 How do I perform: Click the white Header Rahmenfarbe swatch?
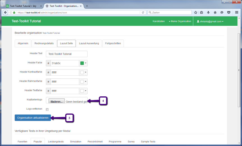(82, 82)
